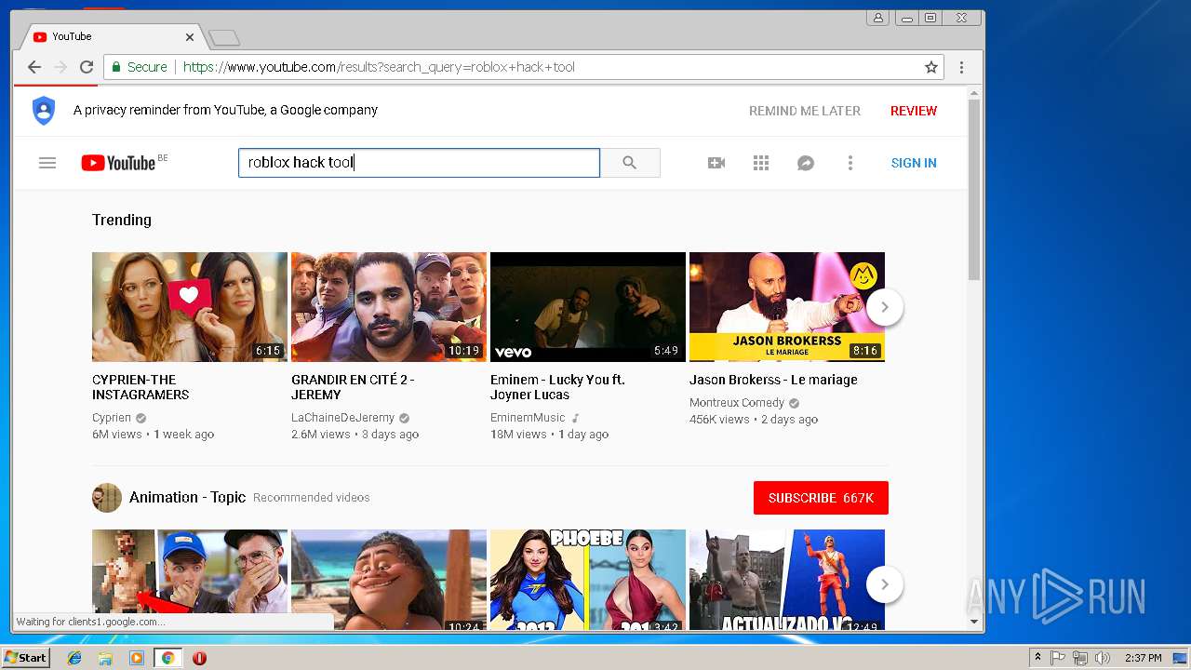Open video title GRANDIR EN CITÉ 2 - JEREMY
Viewport: 1191px width, 670px height.
pos(353,387)
